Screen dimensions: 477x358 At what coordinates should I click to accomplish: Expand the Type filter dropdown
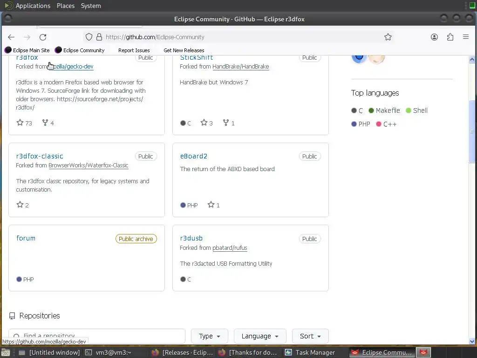(209, 336)
